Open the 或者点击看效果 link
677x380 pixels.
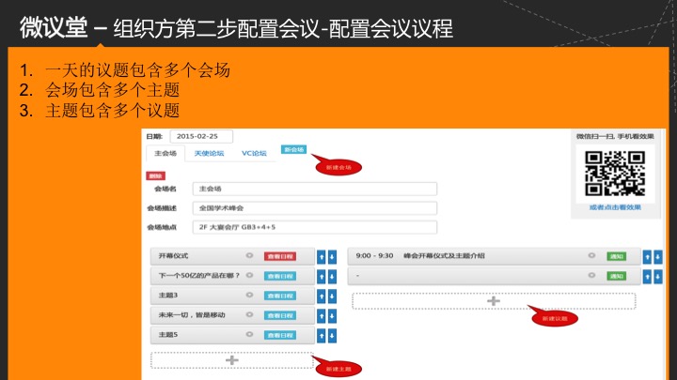614,207
